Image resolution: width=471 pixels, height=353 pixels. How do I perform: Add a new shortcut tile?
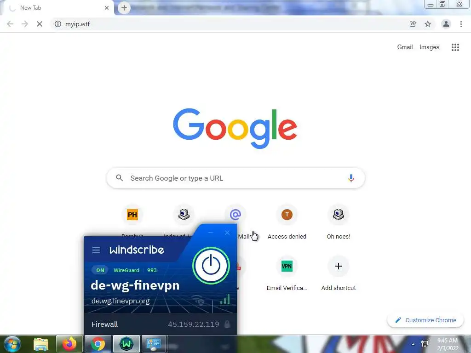(339, 274)
